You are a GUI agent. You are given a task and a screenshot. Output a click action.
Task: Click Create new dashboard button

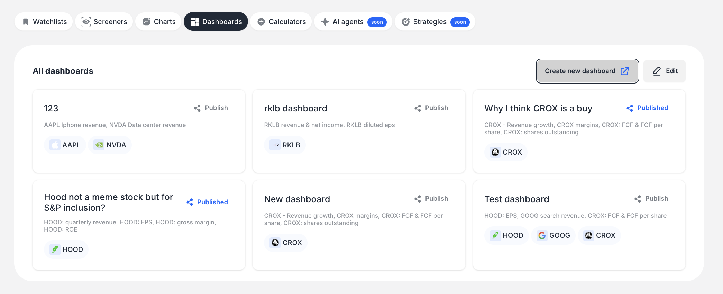tap(587, 71)
